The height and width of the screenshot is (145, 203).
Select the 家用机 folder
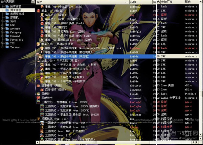point(14,18)
